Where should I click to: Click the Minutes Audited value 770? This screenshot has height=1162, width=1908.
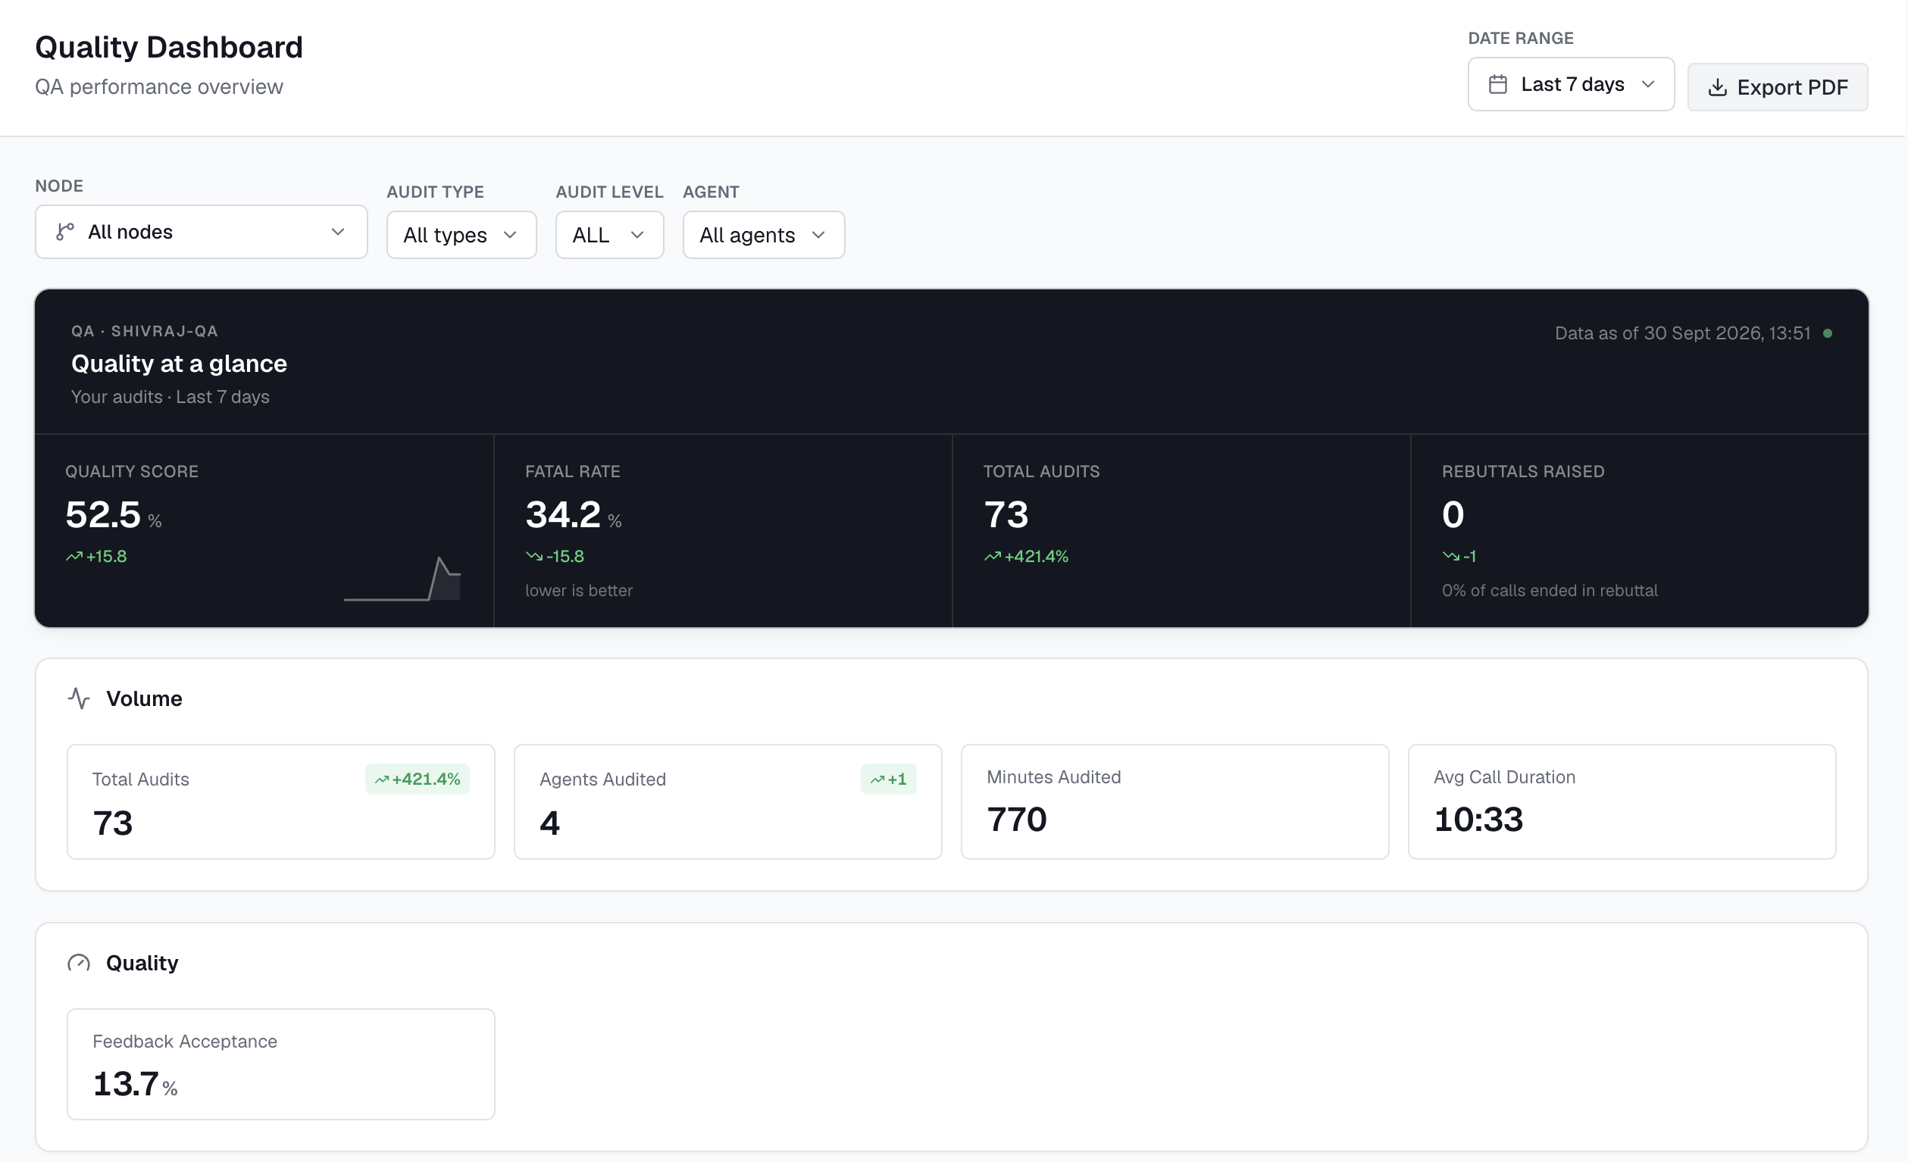(1017, 819)
